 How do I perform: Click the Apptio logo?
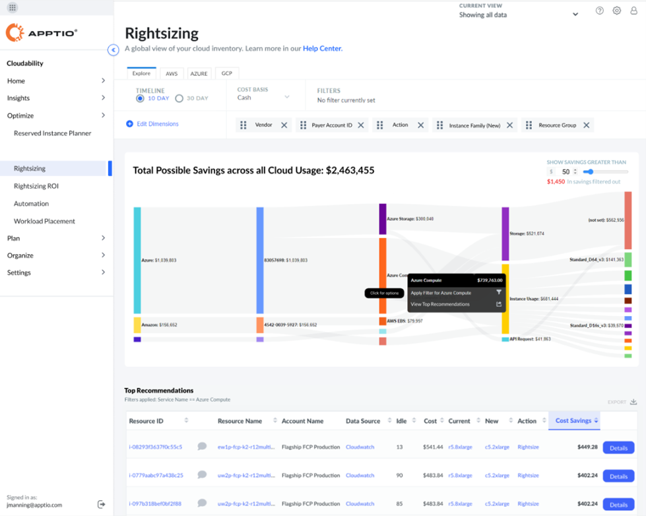tap(41, 32)
